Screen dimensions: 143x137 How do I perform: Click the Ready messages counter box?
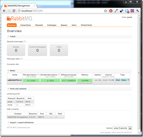16,50
